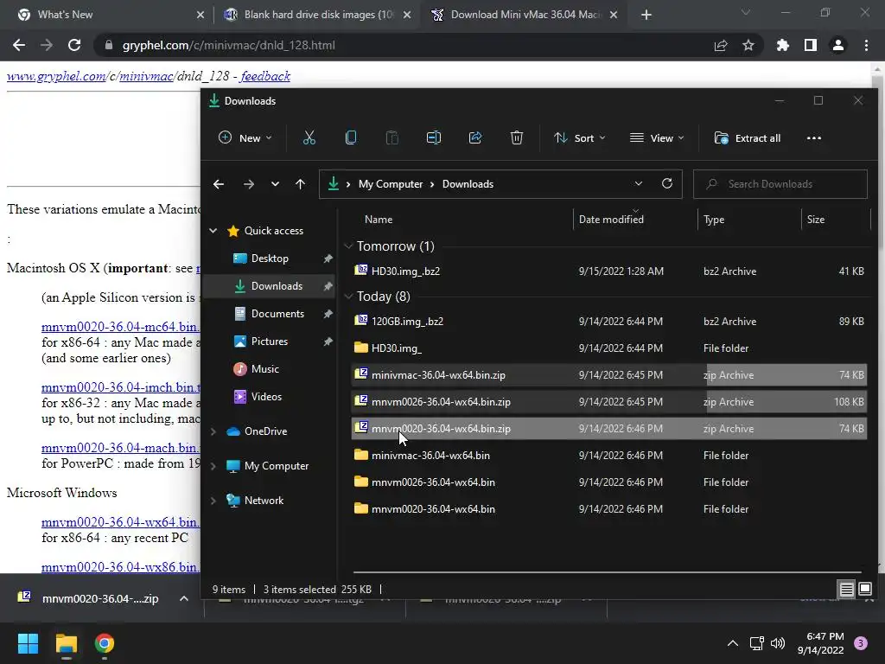Go back in Chrome browser
The height and width of the screenshot is (664, 885).
coord(19,45)
